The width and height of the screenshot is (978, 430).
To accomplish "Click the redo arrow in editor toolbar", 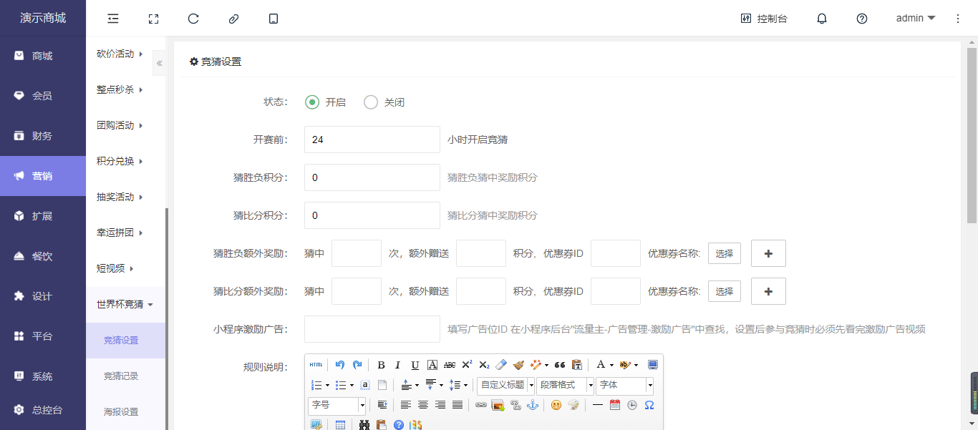I will click(357, 365).
